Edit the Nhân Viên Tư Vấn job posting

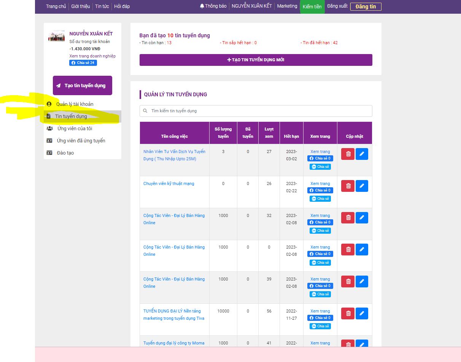(x=362, y=154)
